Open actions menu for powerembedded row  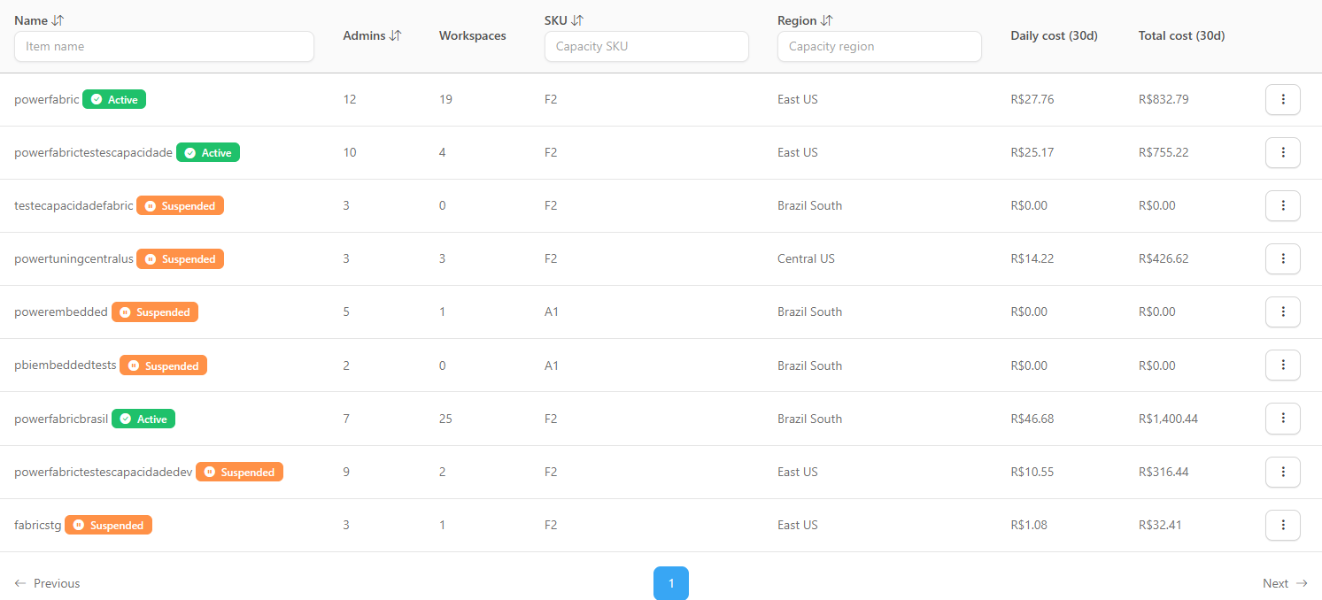(1283, 312)
